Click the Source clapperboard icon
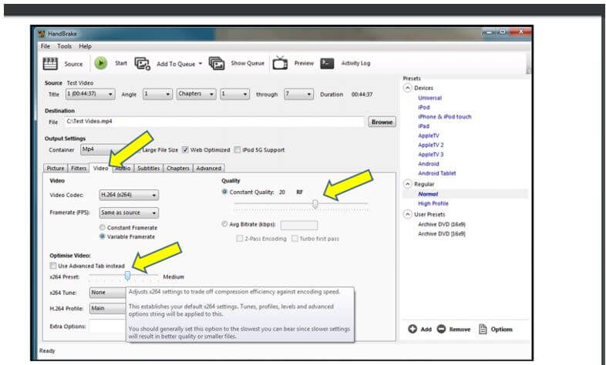Screen dimensions: 606x365 [50, 64]
